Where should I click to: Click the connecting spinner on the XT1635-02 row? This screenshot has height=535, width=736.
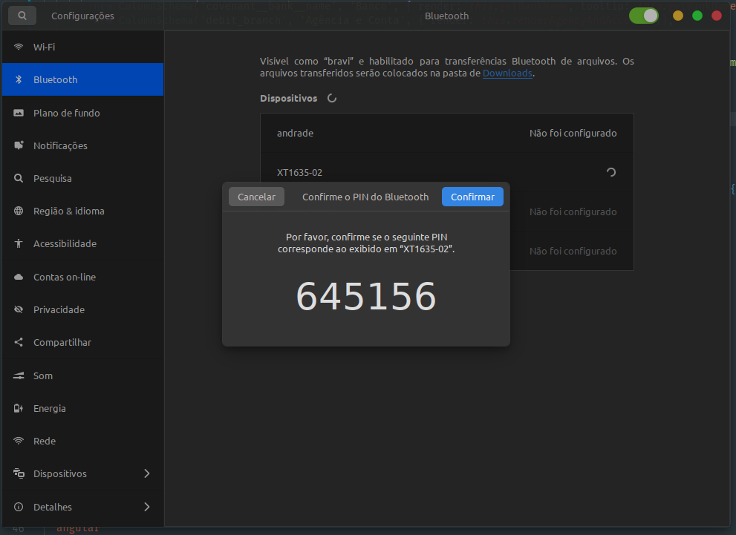click(611, 173)
